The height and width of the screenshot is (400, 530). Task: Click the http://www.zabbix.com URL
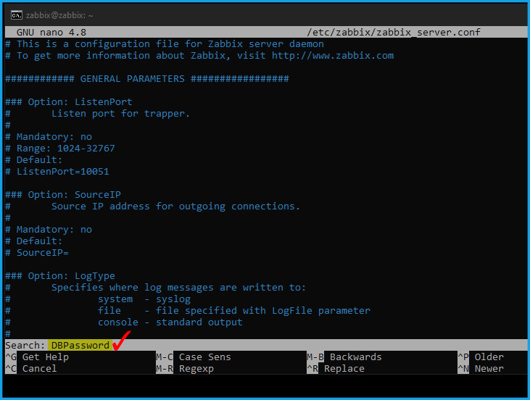[x=333, y=55]
